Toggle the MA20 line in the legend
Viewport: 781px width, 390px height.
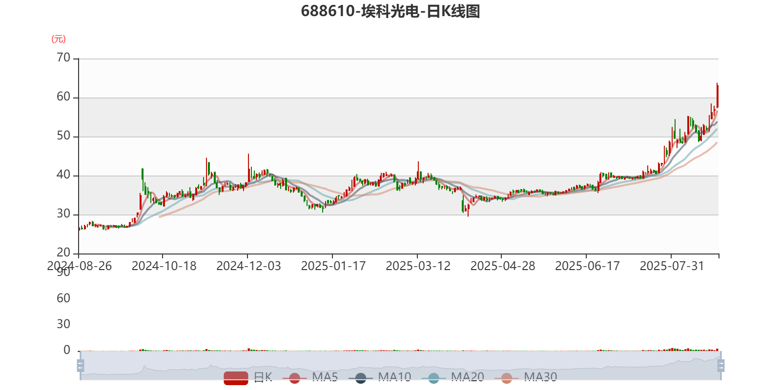pos(453,377)
